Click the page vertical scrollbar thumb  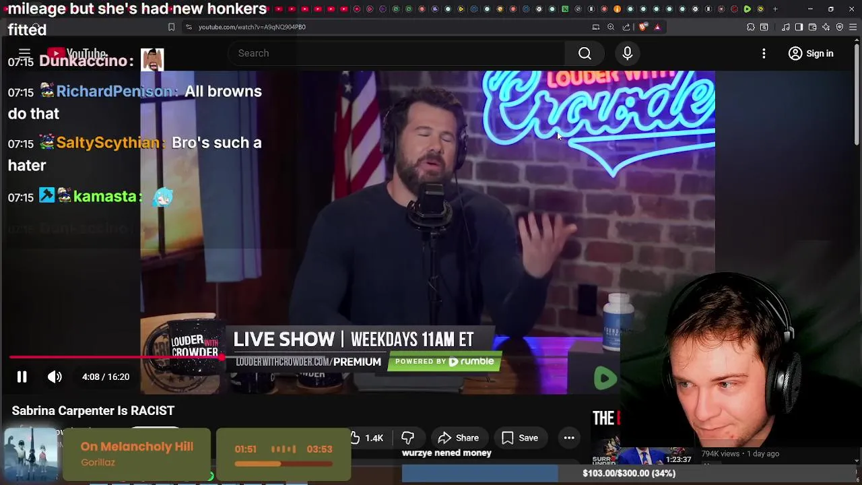(857, 94)
